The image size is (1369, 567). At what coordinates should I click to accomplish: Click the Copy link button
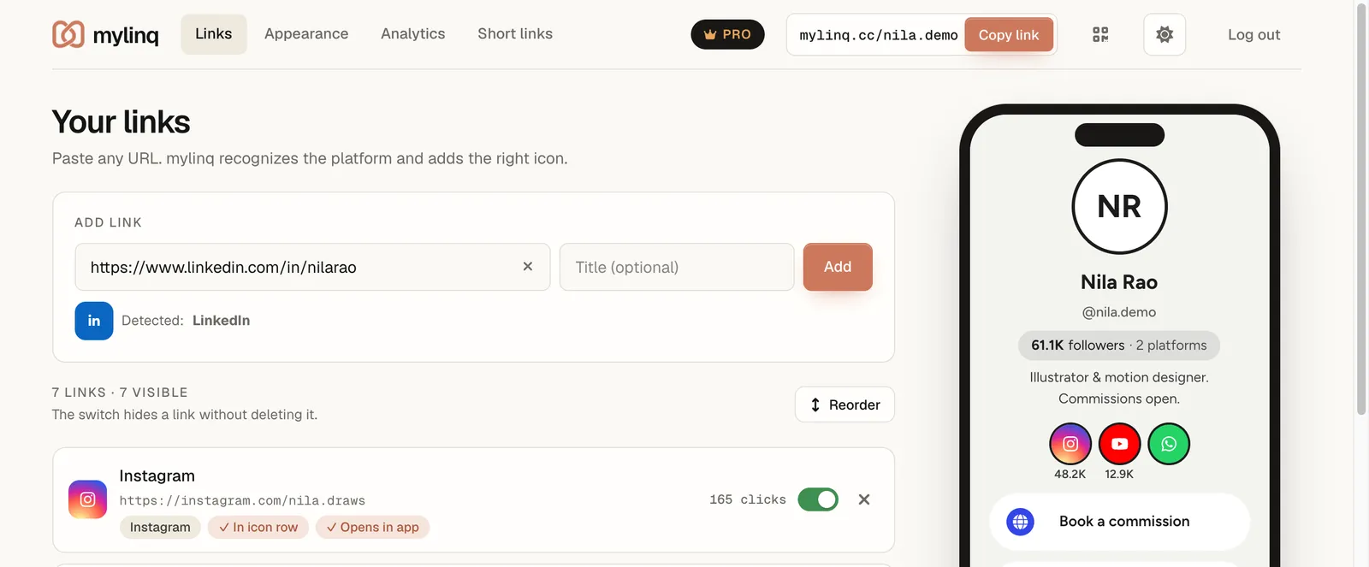1009,35
